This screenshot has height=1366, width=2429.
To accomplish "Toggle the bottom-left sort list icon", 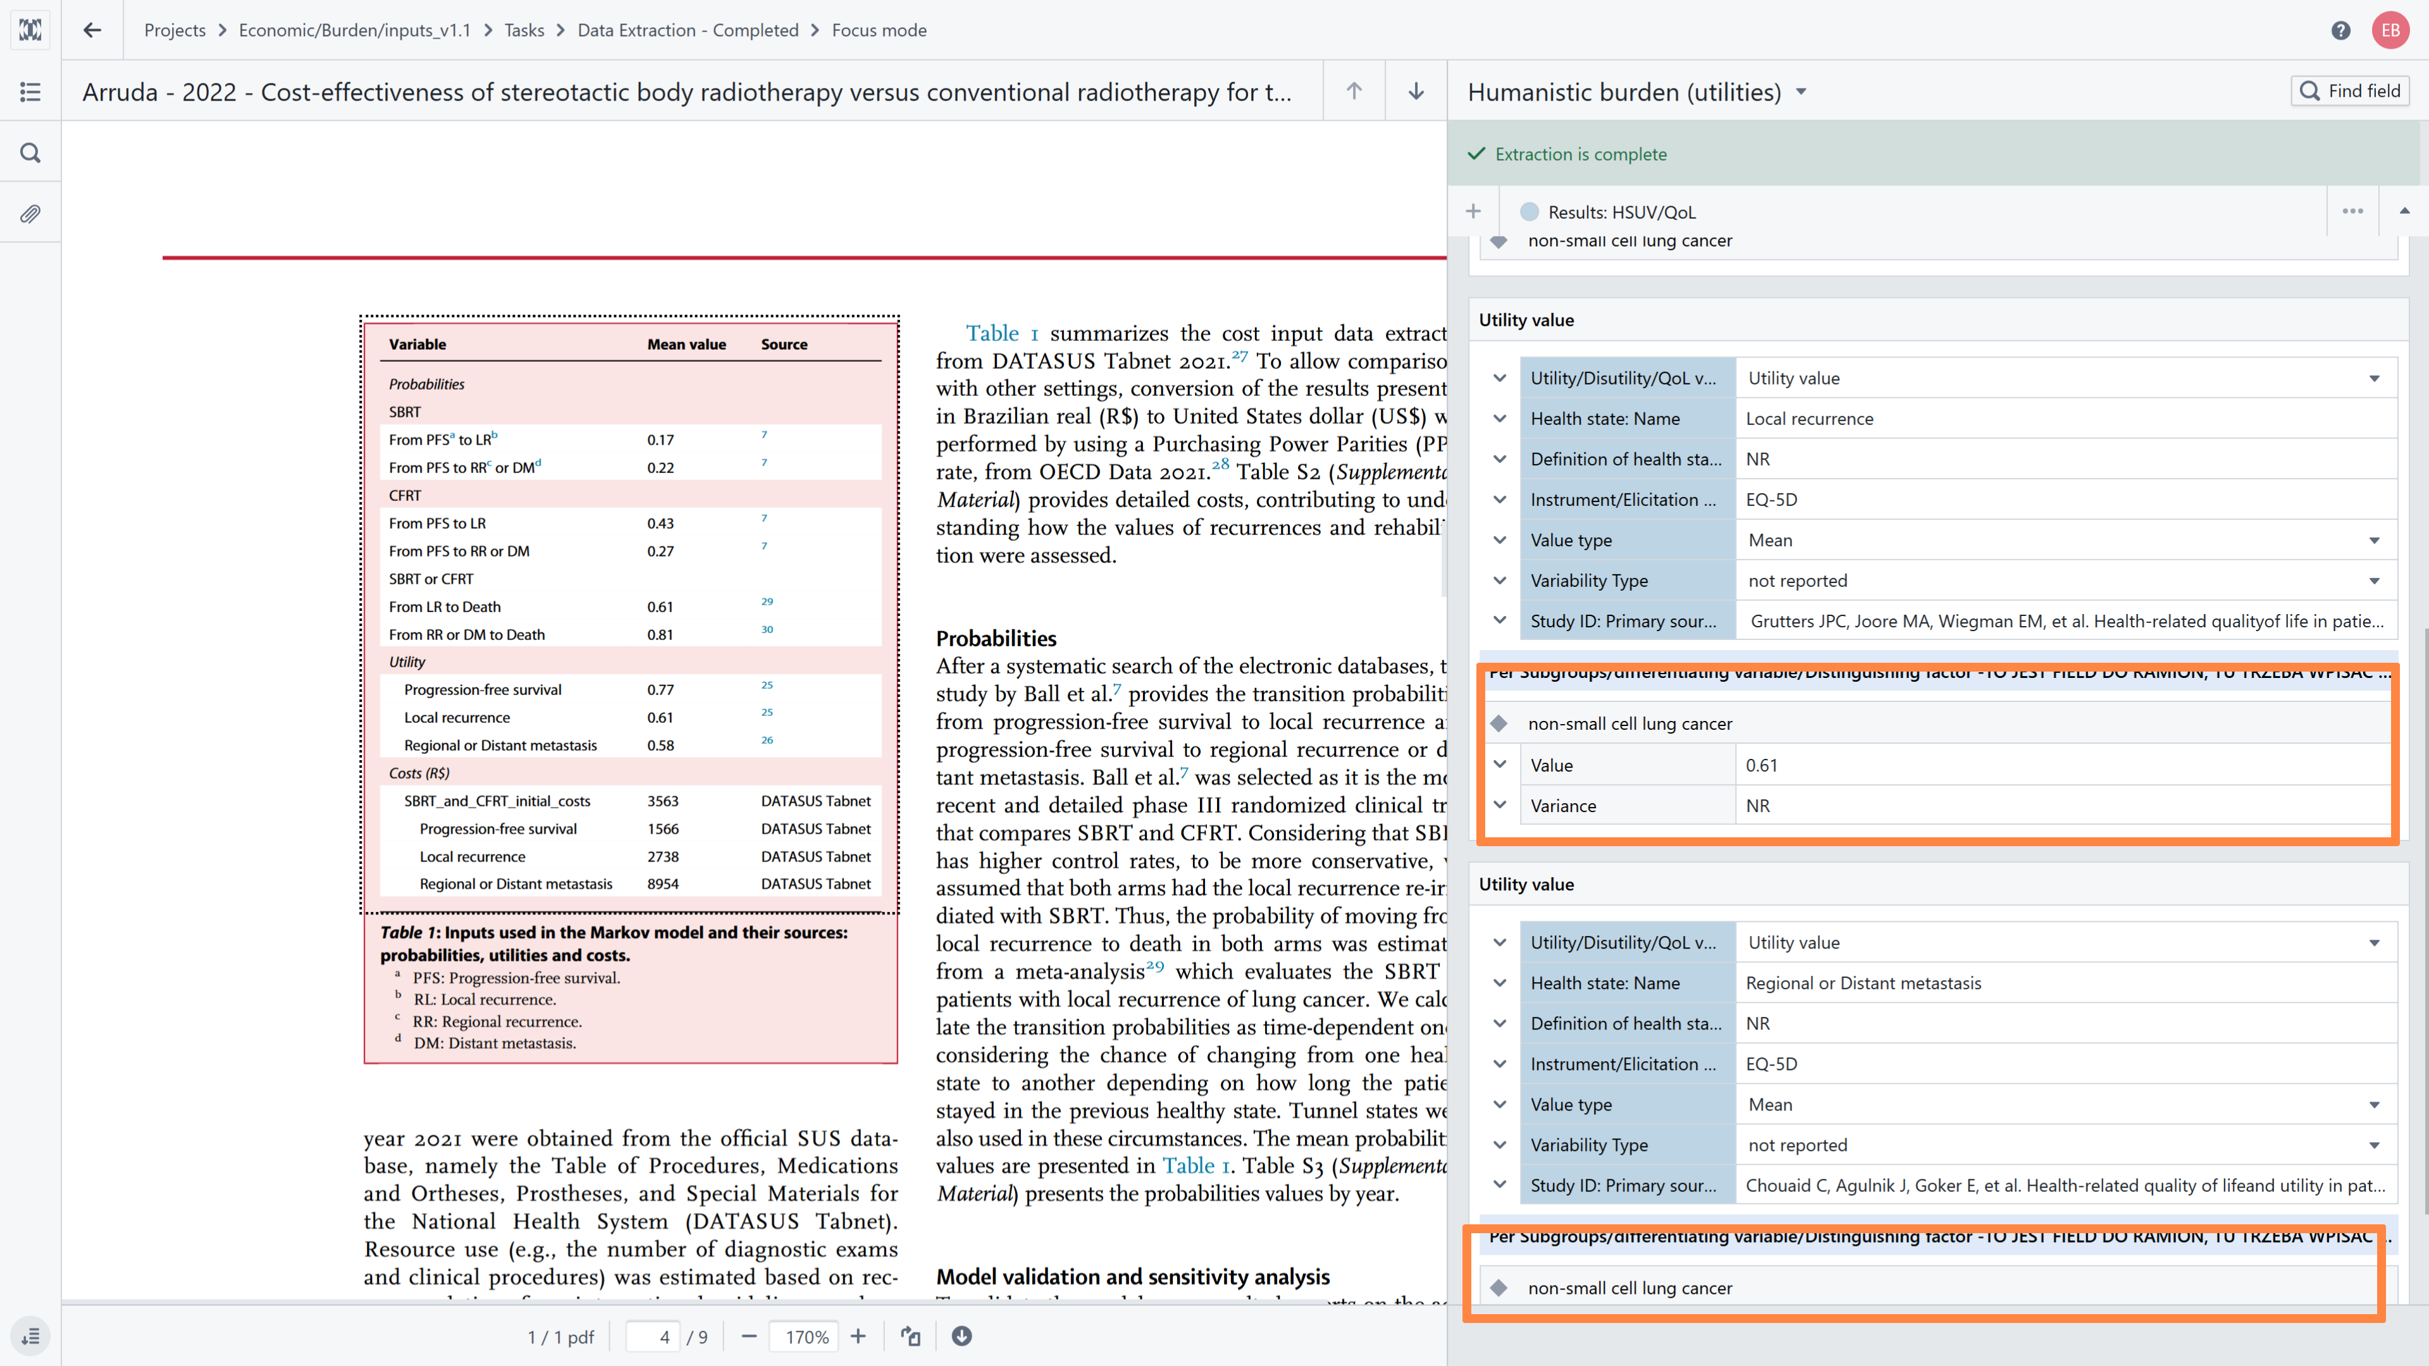I will 30,1336.
